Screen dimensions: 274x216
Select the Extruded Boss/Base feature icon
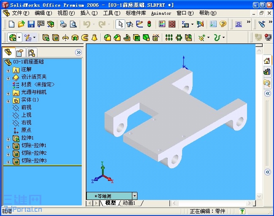tap(46, 38)
